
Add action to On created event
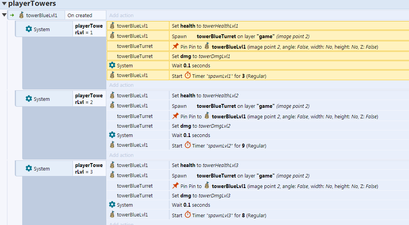point(121,16)
